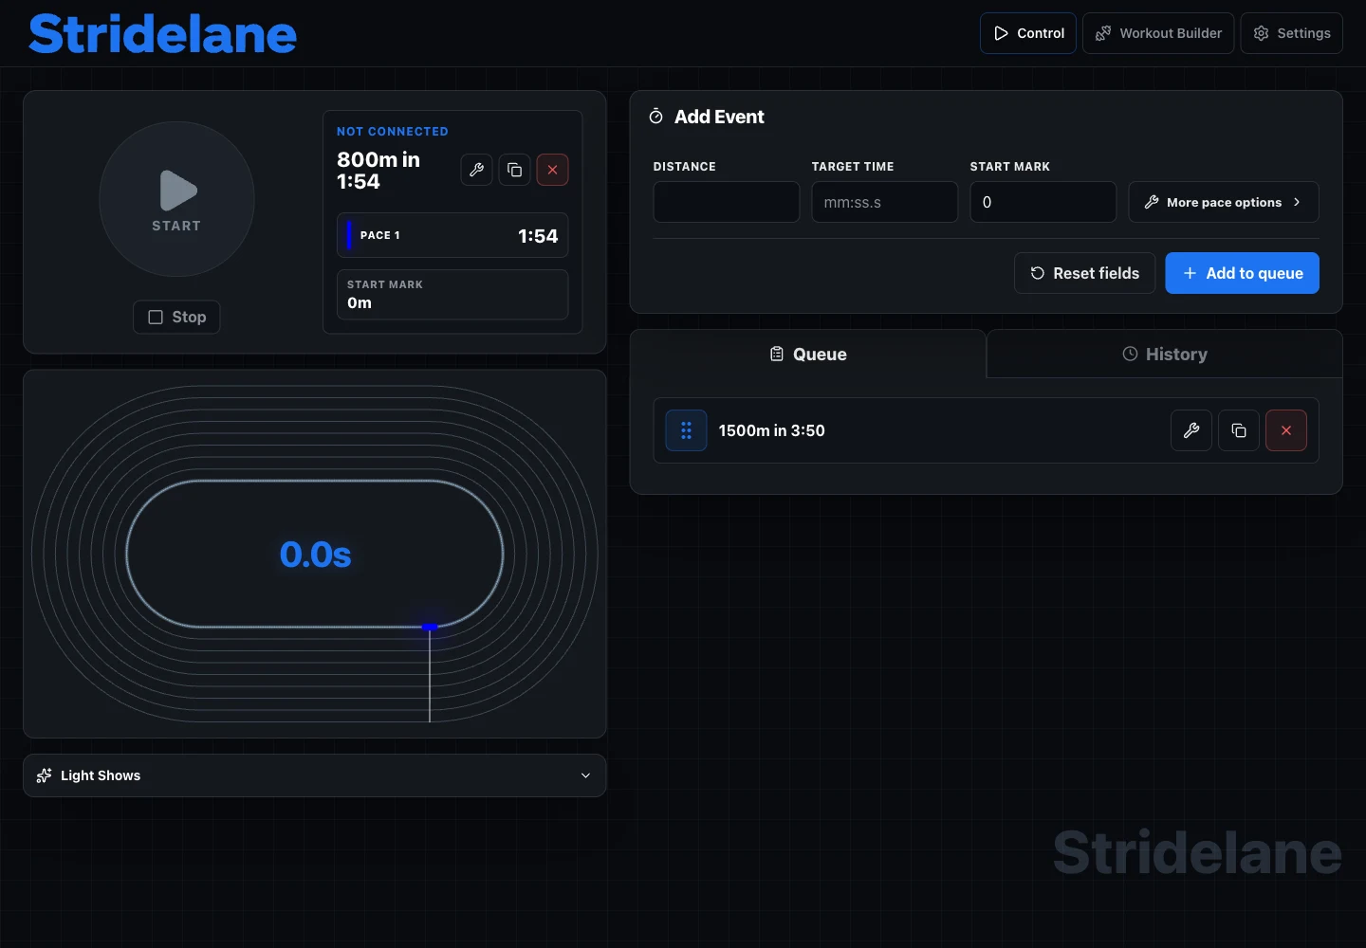Click the stopwatch icon beside Add Event

pos(656,117)
